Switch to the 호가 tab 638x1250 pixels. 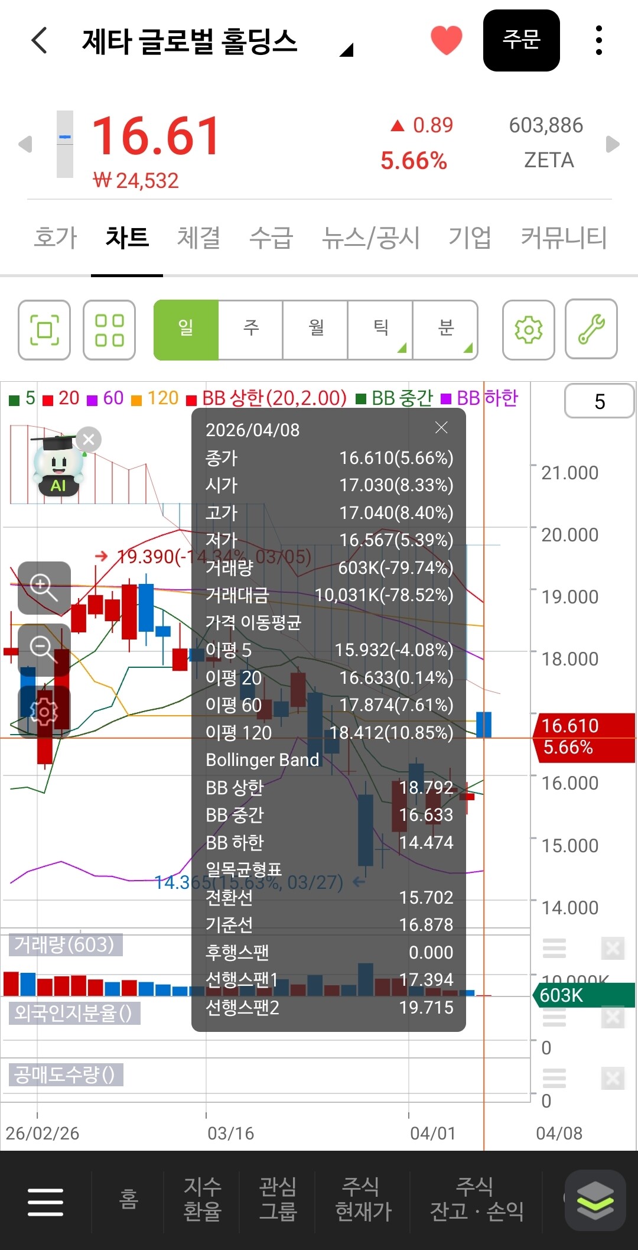tap(56, 238)
